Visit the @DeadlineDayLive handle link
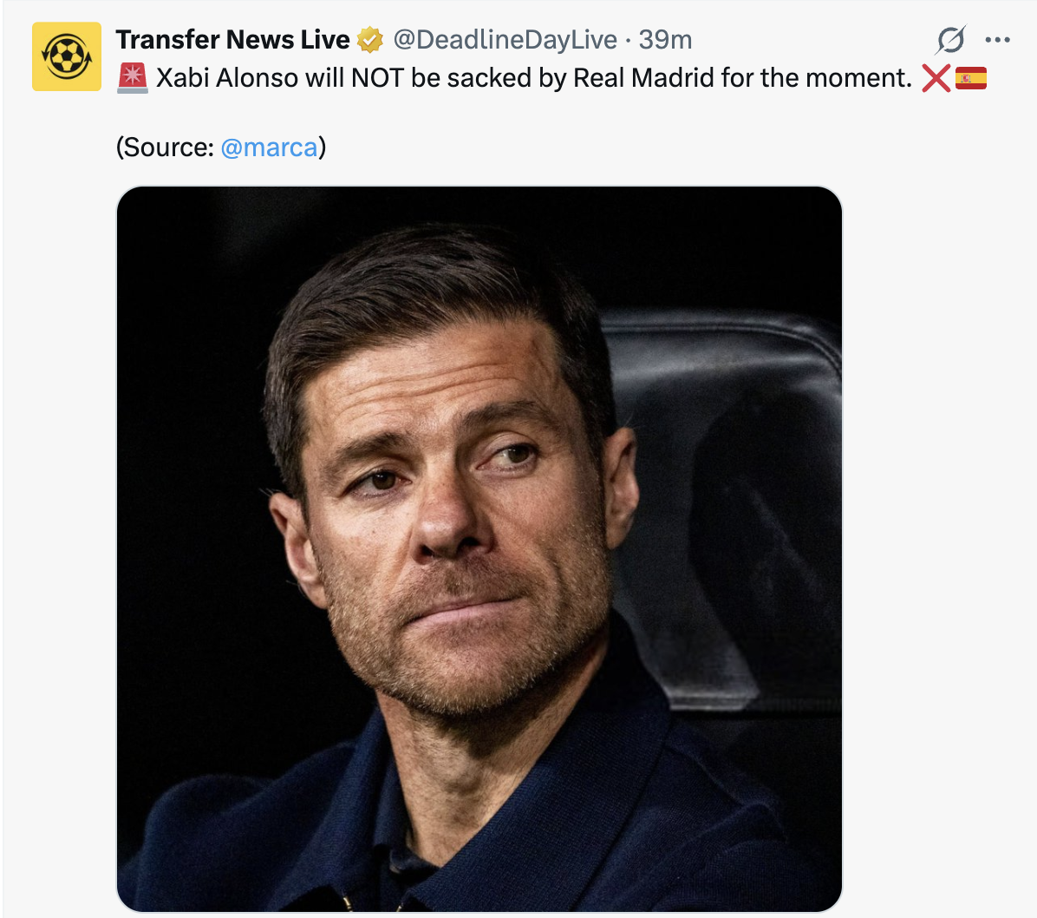 coord(505,40)
